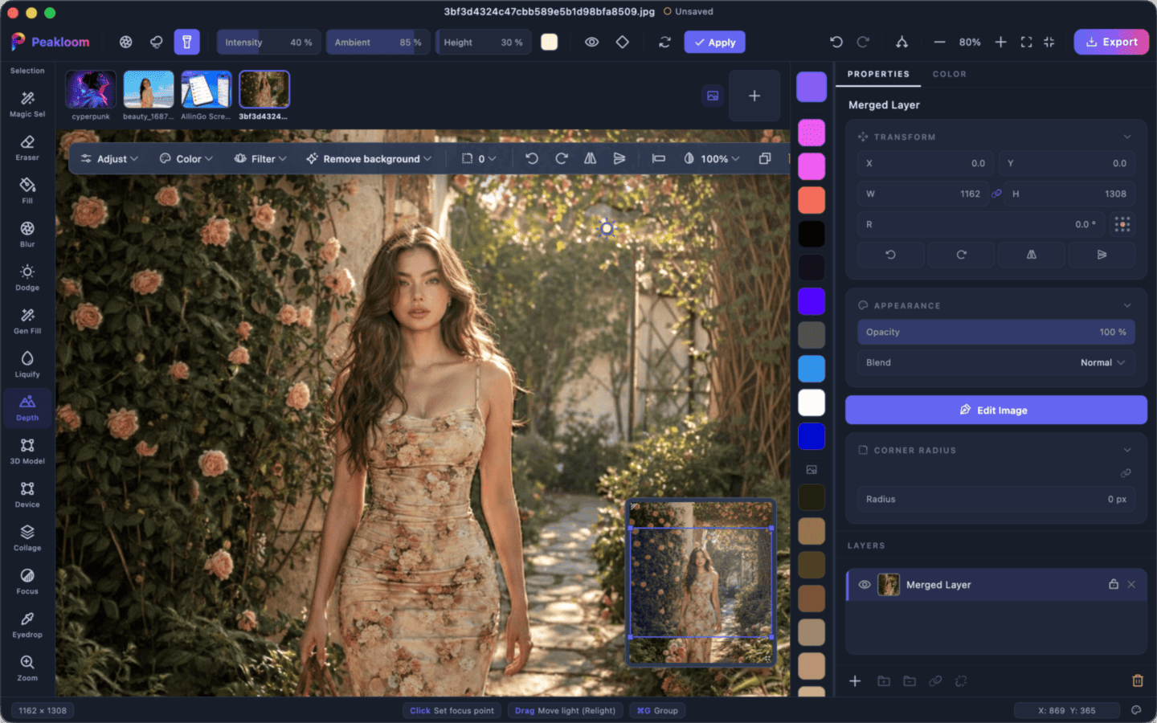Collapse the Transform section

pyautogui.click(x=1127, y=137)
